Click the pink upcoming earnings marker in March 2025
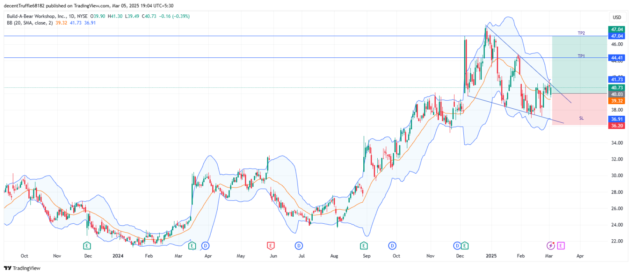The image size is (632, 275). tap(560, 245)
